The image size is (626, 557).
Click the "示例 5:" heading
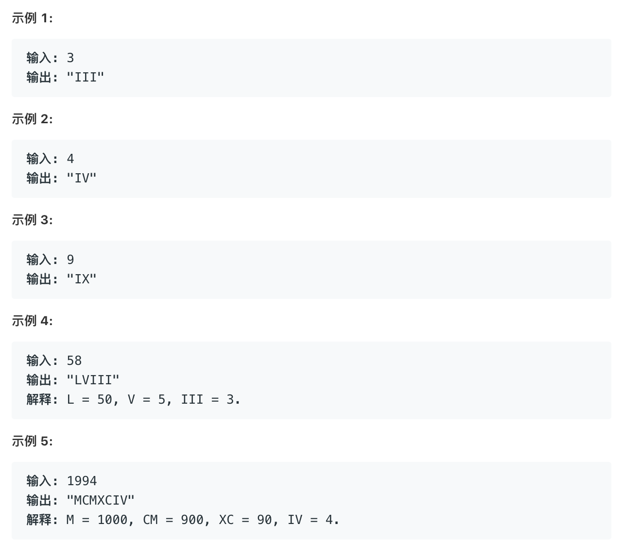[x=32, y=442]
